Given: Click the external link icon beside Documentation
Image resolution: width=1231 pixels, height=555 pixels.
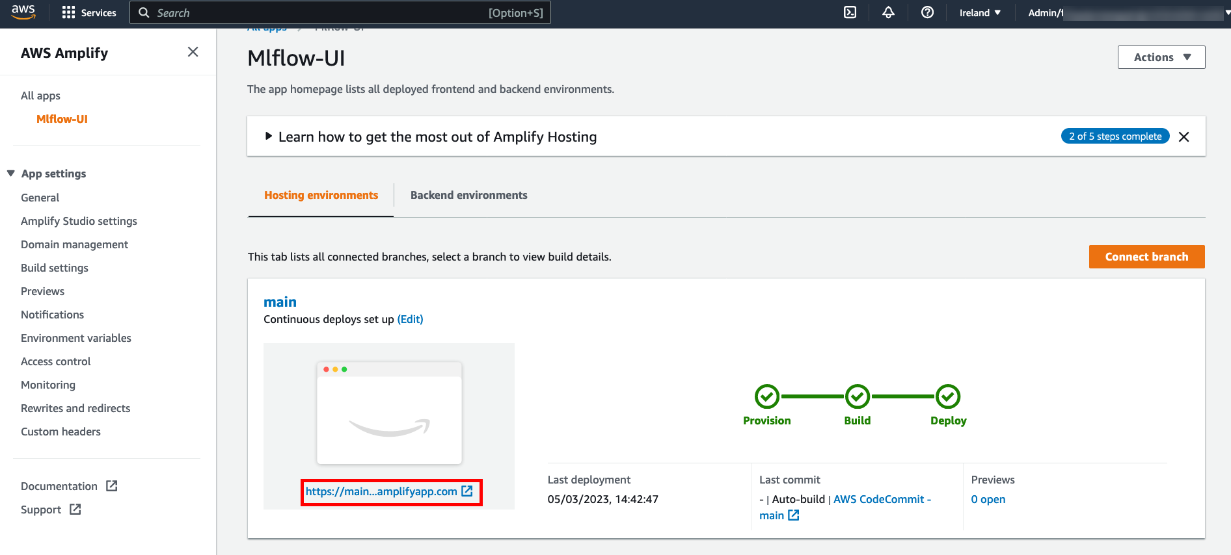Looking at the screenshot, I should pos(112,486).
